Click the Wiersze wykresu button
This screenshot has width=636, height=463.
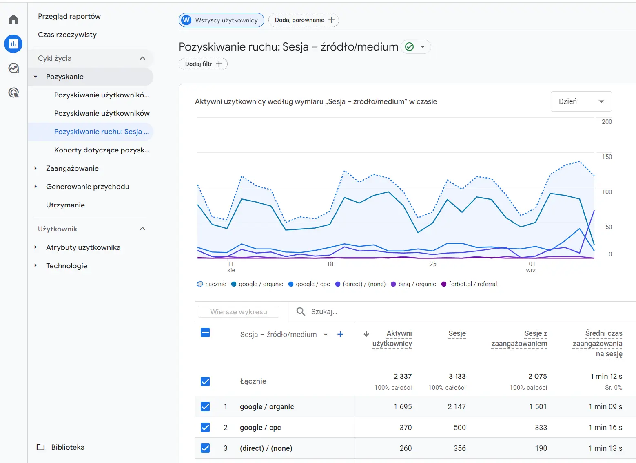click(239, 312)
